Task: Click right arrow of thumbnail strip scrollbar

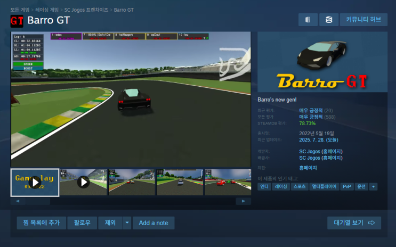Action: (244, 201)
